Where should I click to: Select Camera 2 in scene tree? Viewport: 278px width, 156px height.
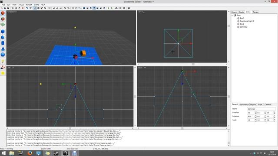pos(243,27)
